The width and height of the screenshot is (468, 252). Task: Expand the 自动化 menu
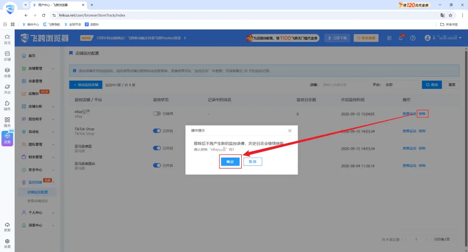pos(38,132)
